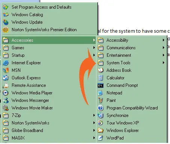Click the Address Book icon
Viewport: 170px width, 144px height.
pos(101,70)
